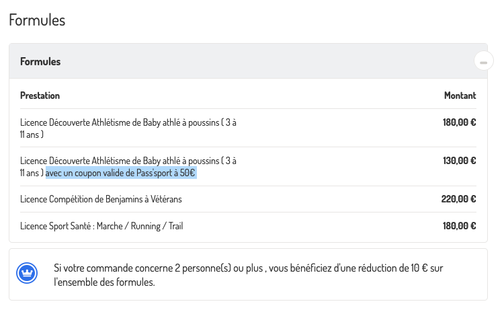Click the 180,00 € amount of first Découverte licence
This screenshot has height=310, width=504.
[459, 123]
